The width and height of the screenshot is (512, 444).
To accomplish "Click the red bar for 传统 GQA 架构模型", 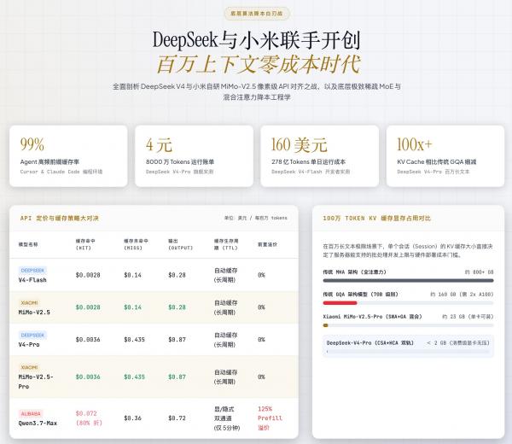I will pos(340,303).
